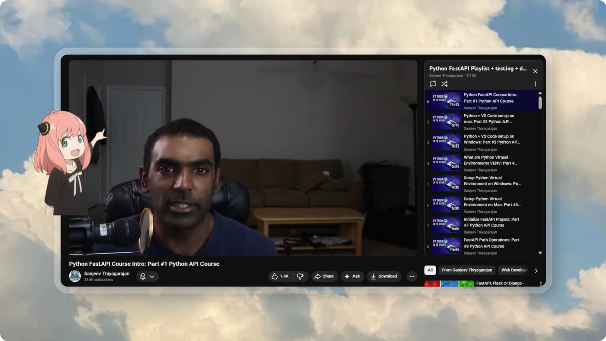Screen dimensions: 606x341
Task: Open the Share options
Action: click(x=323, y=276)
